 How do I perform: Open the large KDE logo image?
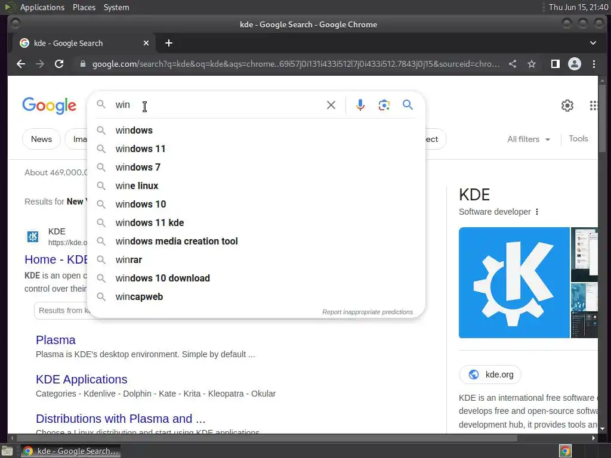(514, 283)
